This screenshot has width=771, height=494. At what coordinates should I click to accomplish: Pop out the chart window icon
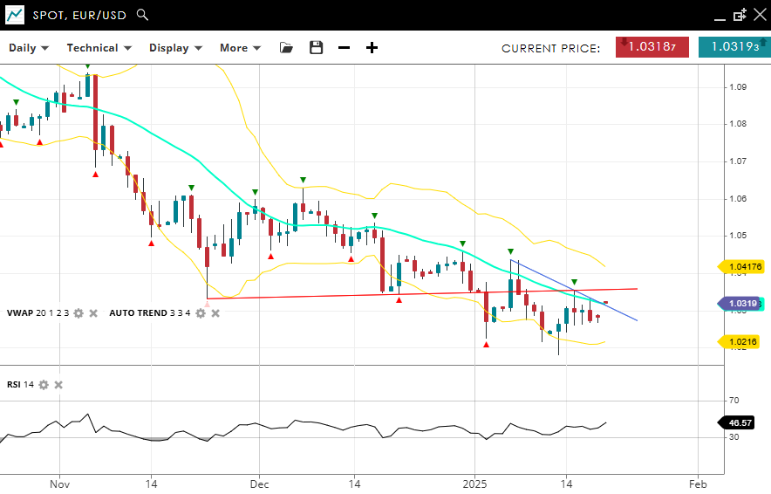click(x=740, y=15)
